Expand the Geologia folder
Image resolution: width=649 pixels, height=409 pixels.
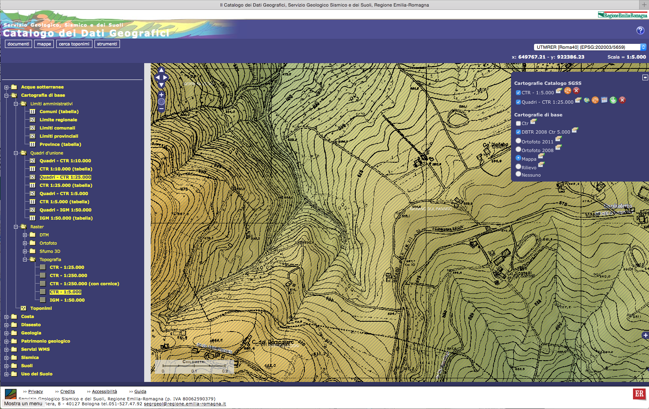pos(7,333)
